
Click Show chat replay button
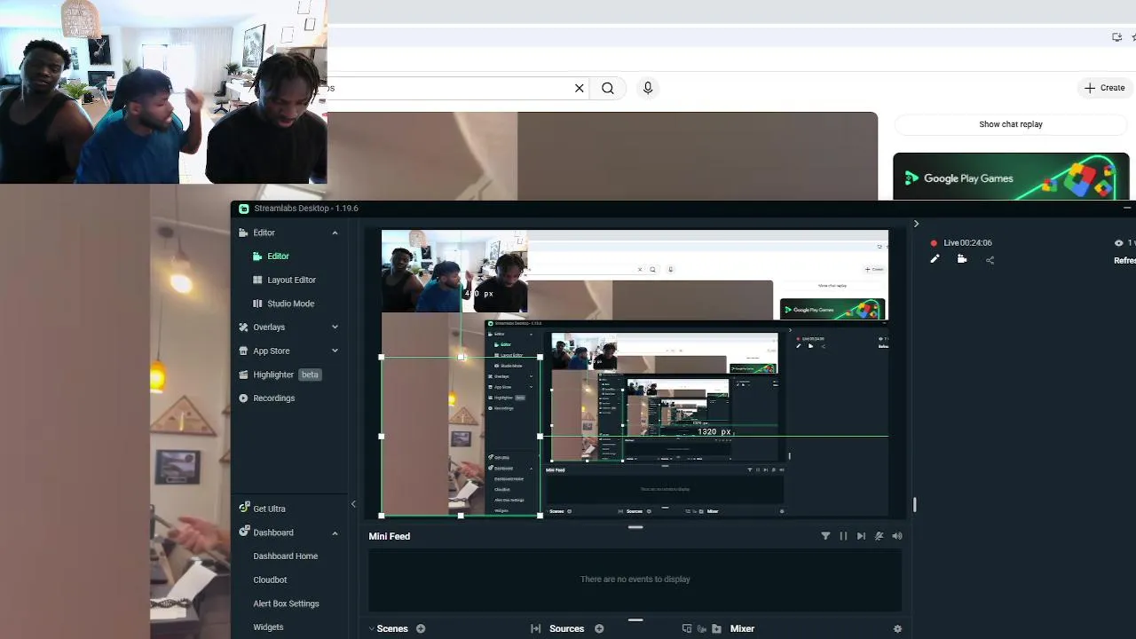1011,124
